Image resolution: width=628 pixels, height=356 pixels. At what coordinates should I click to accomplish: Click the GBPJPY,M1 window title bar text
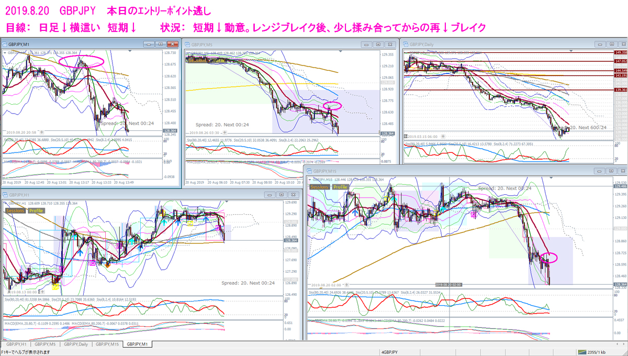pyautogui.click(x=18, y=44)
